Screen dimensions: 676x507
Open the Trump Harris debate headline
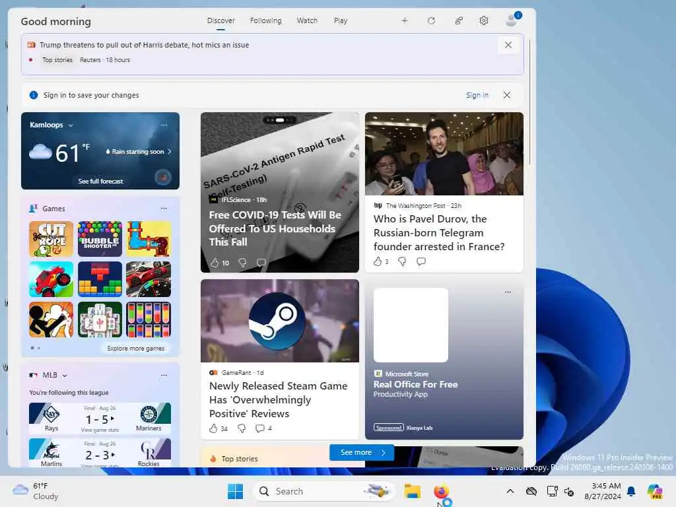[145, 45]
